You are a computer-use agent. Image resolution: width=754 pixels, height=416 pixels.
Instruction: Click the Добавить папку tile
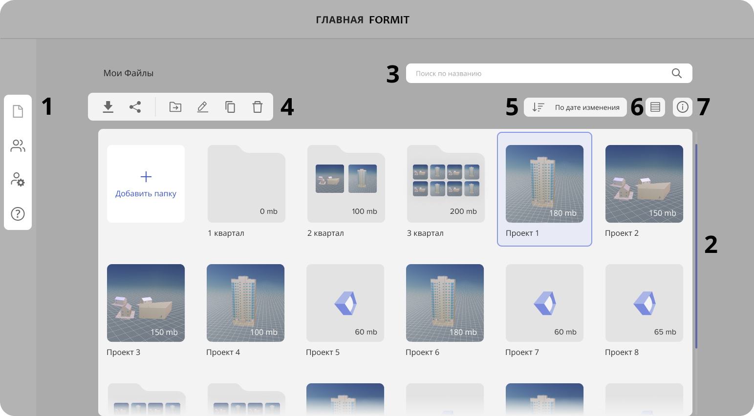click(x=146, y=184)
